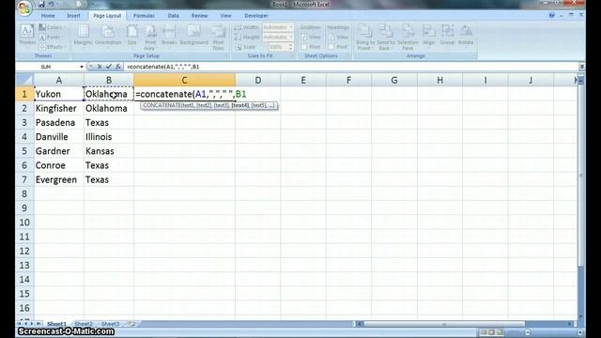Select cell containing Kansas
The image size is (601, 338).
[x=109, y=151]
